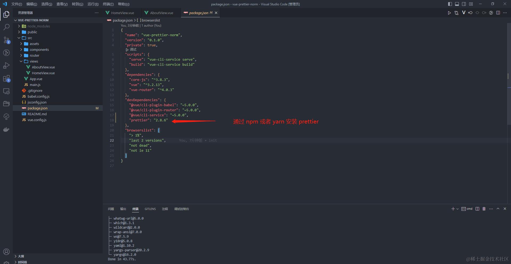Switch to the 问题 problems panel tab
The height and width of the screenshot is (264, 511).
tap(111, 209)
